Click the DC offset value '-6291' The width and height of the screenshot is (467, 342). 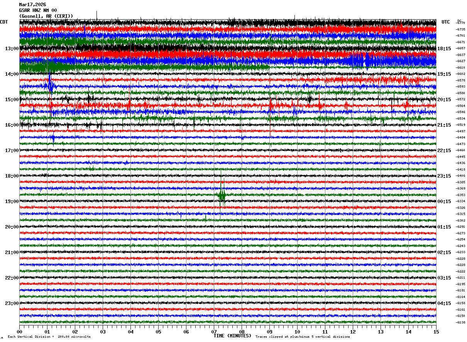461,227
